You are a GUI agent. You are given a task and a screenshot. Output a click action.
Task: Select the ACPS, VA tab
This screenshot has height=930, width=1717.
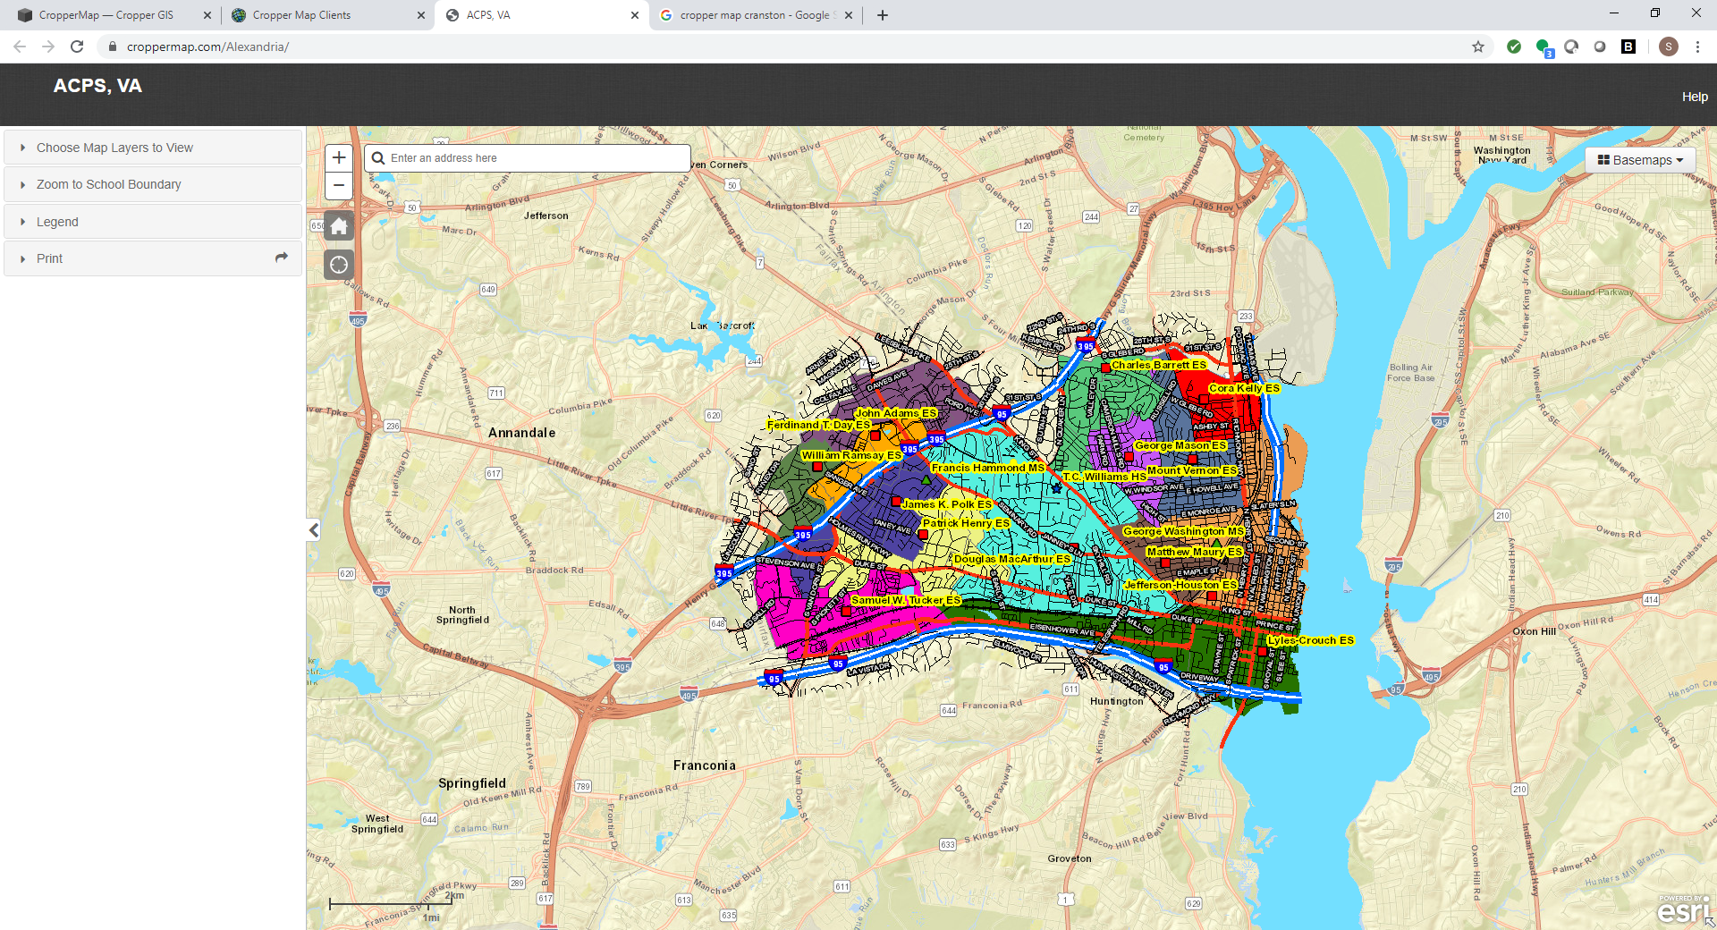pyautogui.click(x=541, y=15)
